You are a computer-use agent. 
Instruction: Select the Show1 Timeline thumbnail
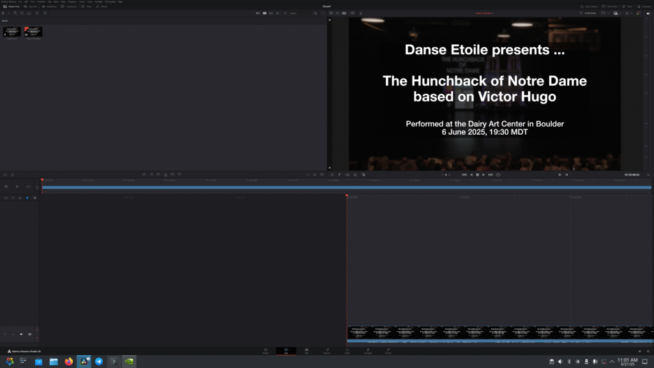click(x=33, y=32)
